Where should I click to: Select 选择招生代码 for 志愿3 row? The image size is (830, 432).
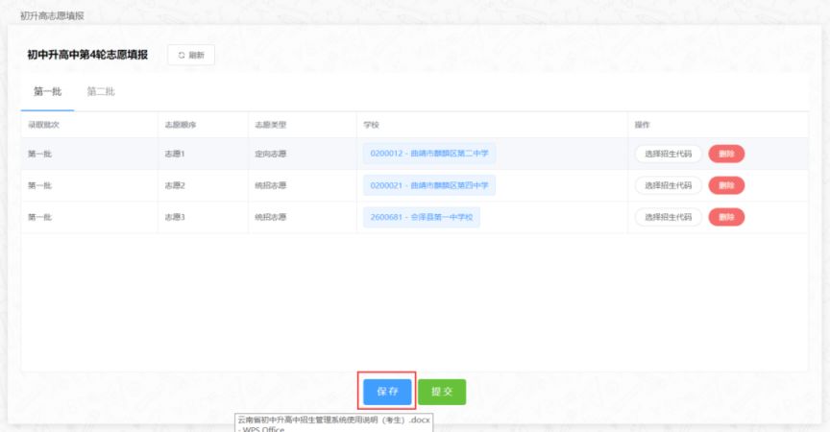668,217
